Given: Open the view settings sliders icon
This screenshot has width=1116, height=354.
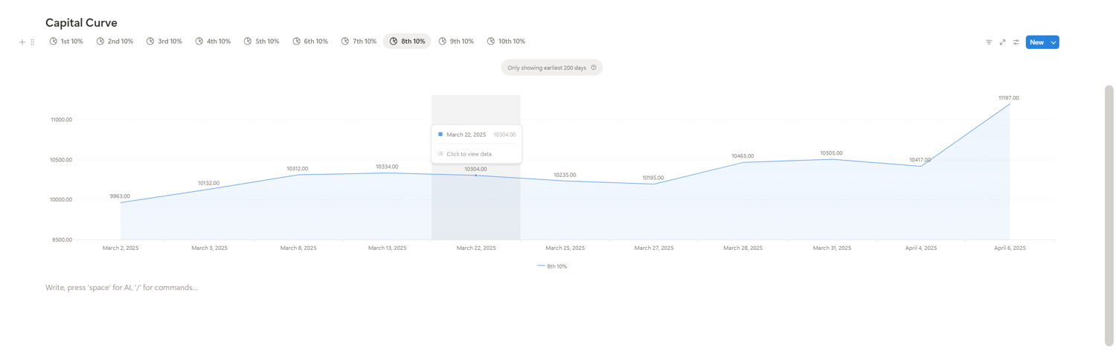Looking at the screenshot, I should coord(1016,42).
